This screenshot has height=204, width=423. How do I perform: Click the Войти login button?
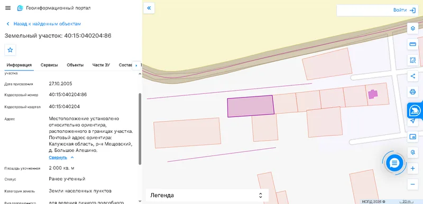pyautogui.click(x=404, y=10)
